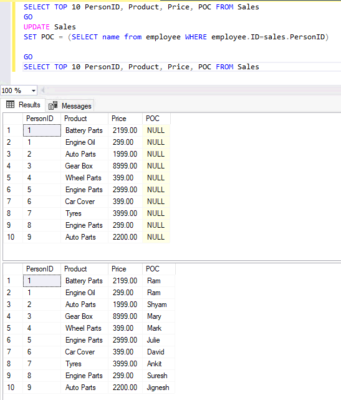Switch to the Messages tab

70,106
